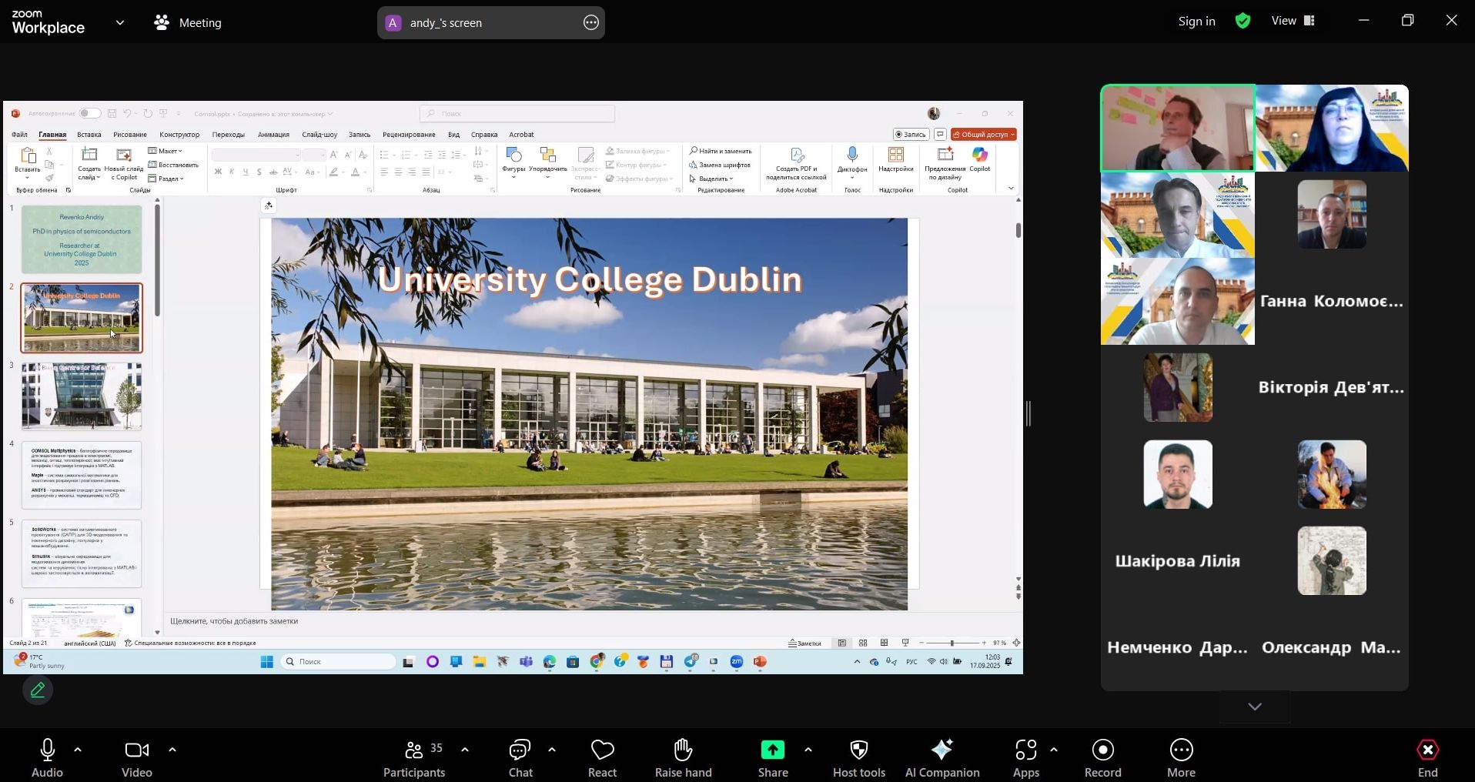This screenshot has width=1475, height=782.
Task: Open the Participants panel
Action: click(414, 757)
